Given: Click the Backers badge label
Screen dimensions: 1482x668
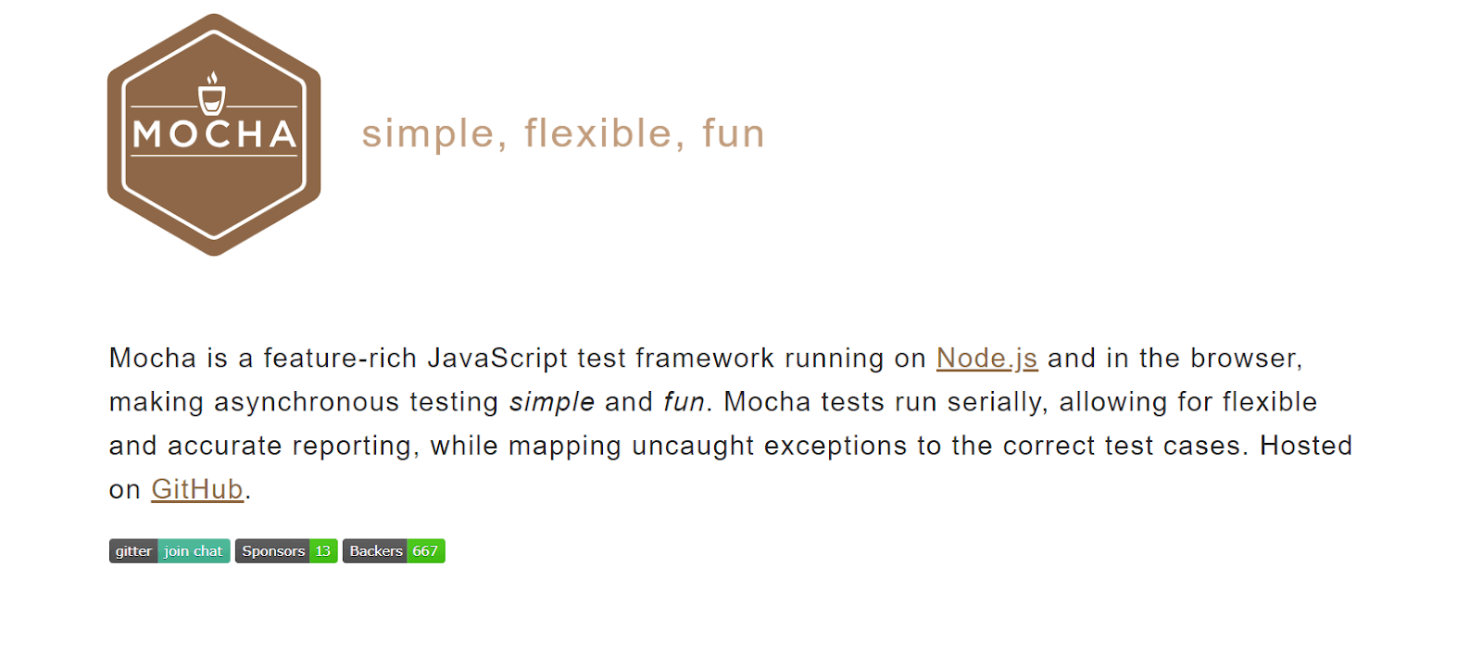Looking at the screenshot, I should (x=375, y=551).
